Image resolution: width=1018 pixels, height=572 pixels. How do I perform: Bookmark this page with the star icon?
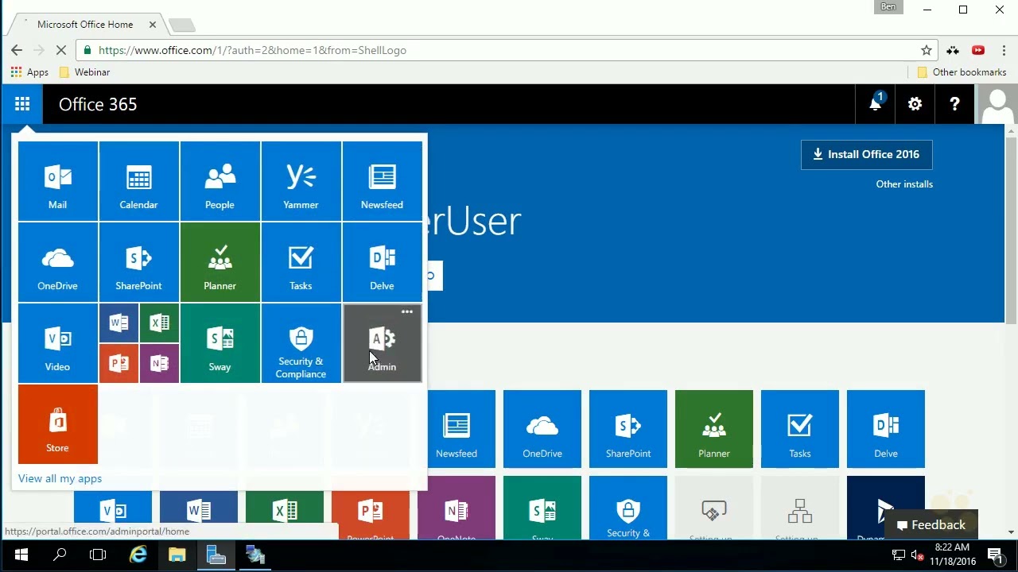pos(926,50)
